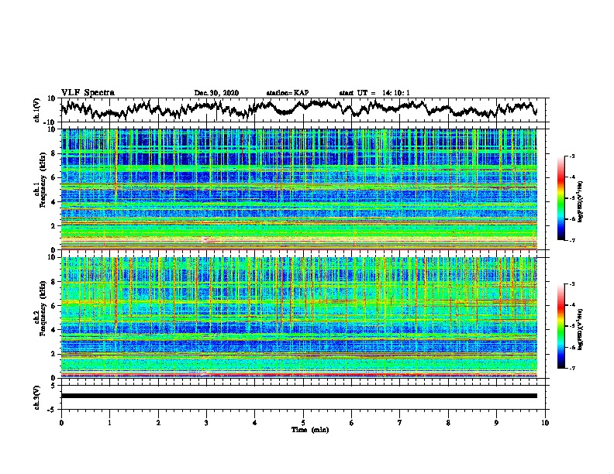
Task: Click the "ch.3(V)" axis label
Action: pyautogui.click(x=37, y=398)
